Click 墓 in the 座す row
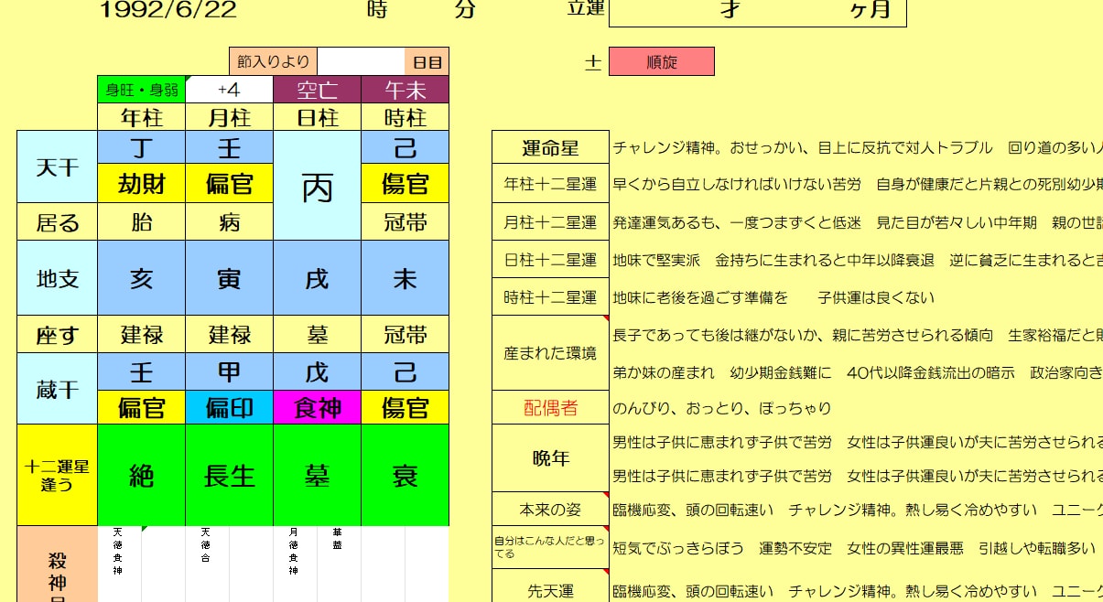Screen dimensions: 1103x602 click(x=317, y=335)
